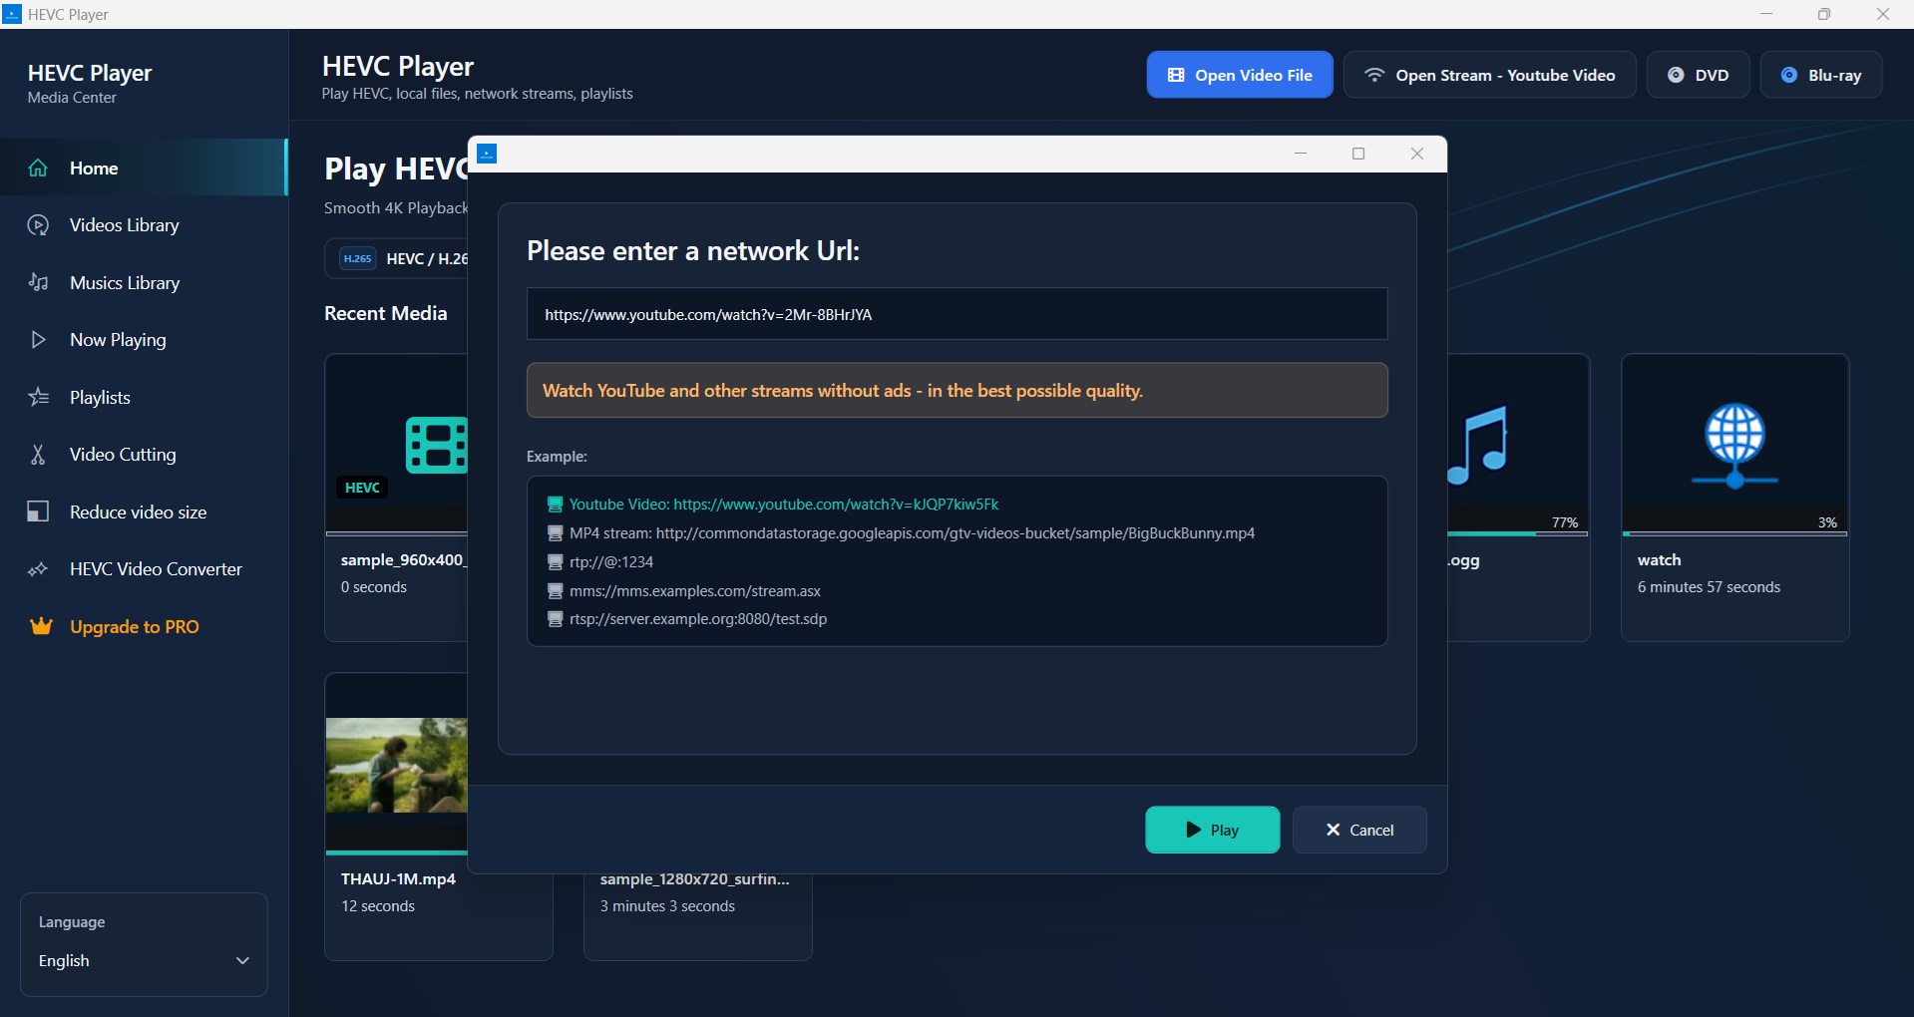Maximize the network URL dialog window

pyautogui.click(x=1357, y=154)
